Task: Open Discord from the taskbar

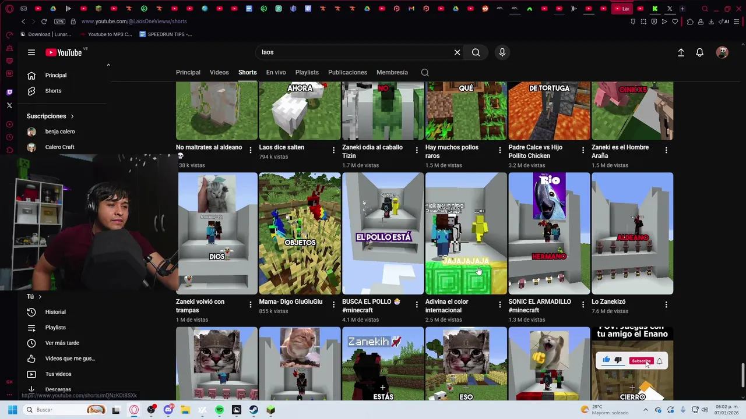Action: coord(168,410)
